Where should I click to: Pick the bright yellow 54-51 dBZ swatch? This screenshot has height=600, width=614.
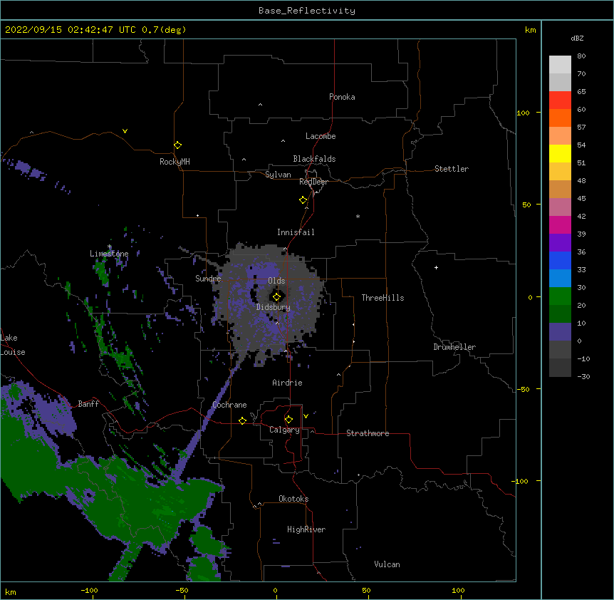(560, 153)
